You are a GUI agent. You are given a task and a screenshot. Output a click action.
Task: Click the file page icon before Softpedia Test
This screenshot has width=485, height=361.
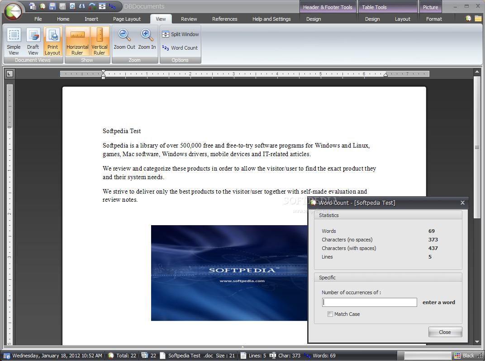point(163,356)
